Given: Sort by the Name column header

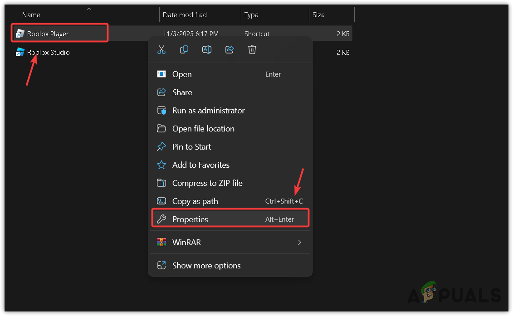Looking at the screenshot, I should 31,15.
